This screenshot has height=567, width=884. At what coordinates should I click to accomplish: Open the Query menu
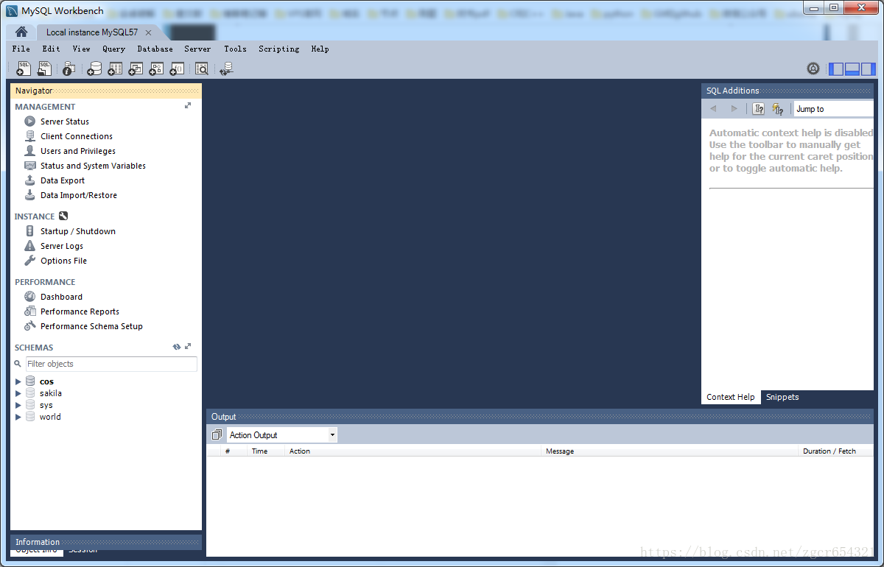pyautogui.click(x=114, y=49)
